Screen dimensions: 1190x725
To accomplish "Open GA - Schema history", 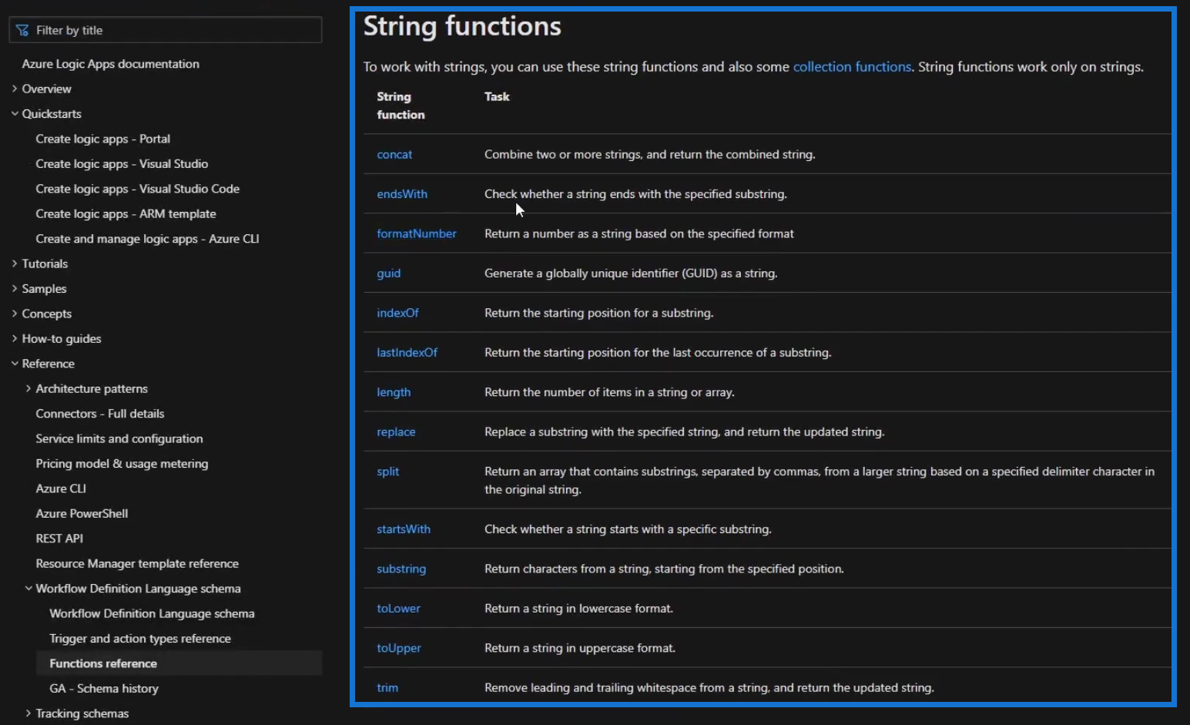I will point(104,689).
